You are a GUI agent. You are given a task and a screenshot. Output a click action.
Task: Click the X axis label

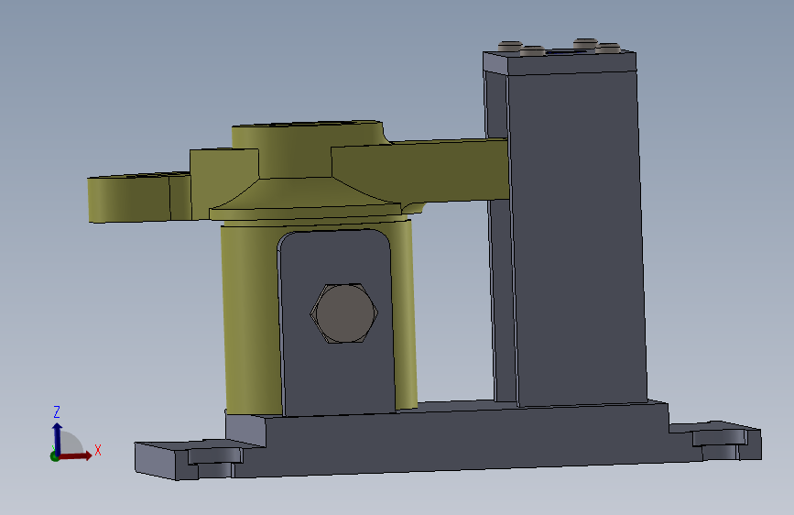(x=98, y=450)
